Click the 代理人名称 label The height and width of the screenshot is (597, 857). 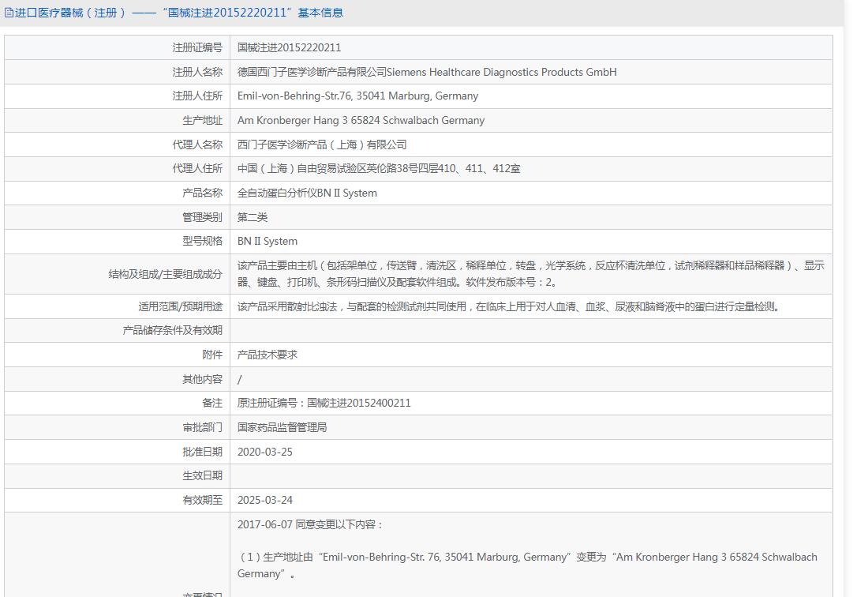tap(197, 145)
